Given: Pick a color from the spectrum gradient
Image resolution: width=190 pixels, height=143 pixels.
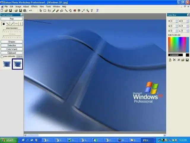Looking at the screenshot, I should (x=177, y=45).
